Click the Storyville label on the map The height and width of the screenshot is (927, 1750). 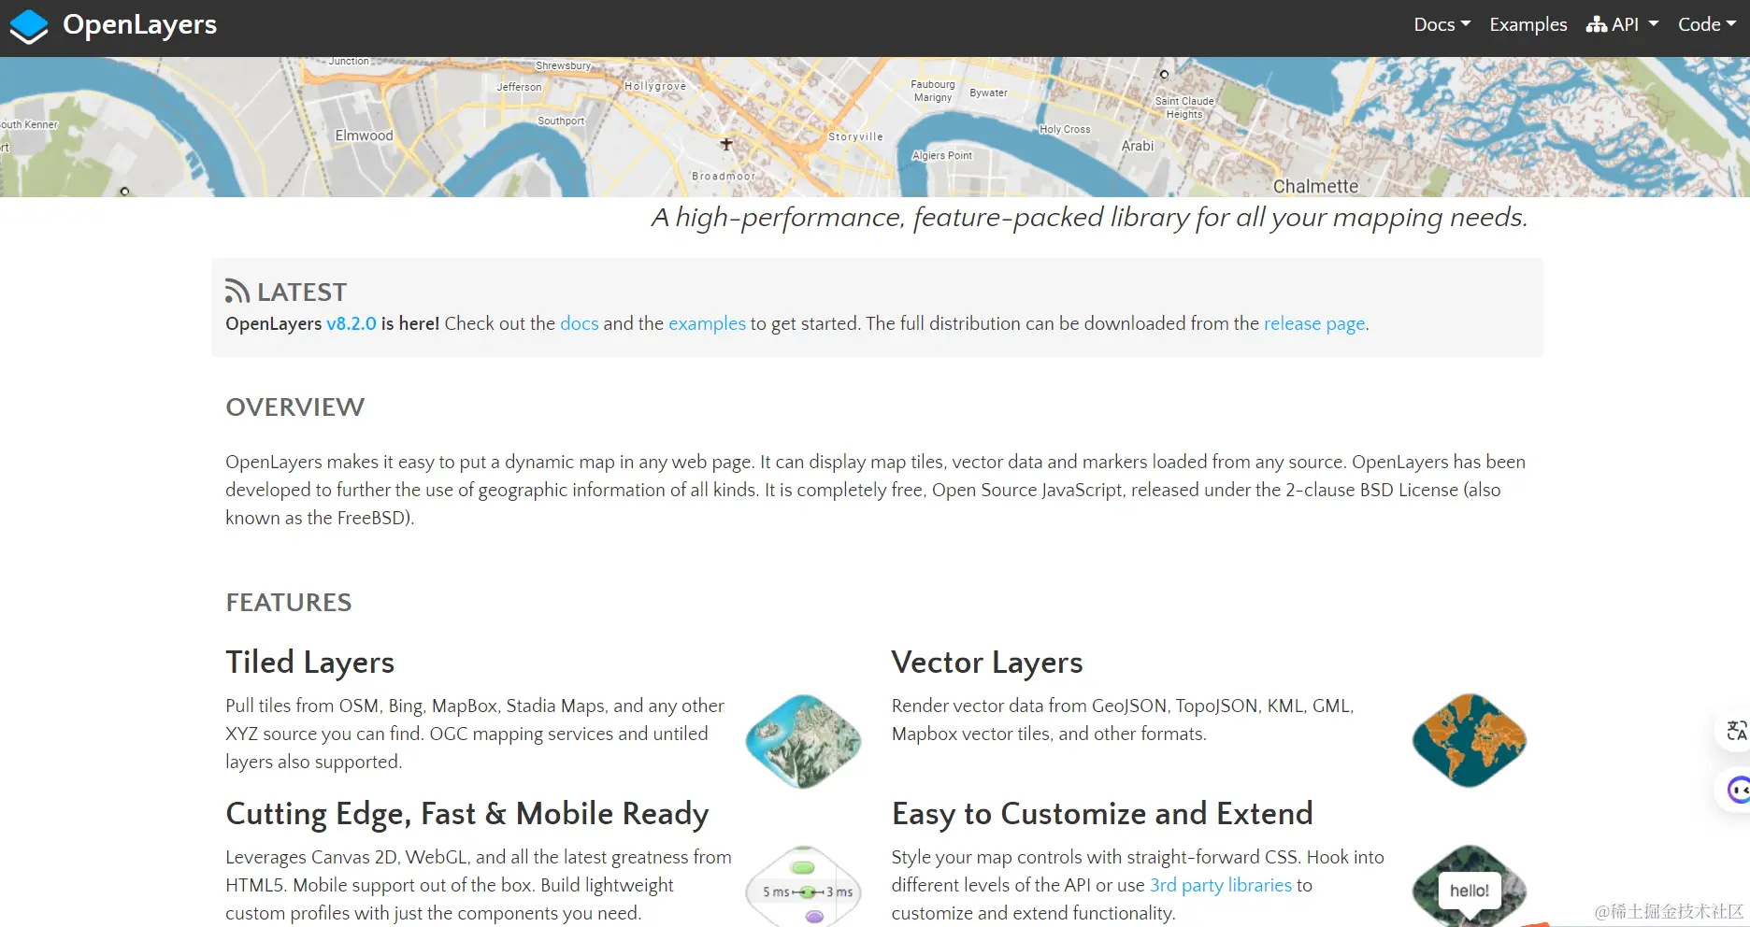(x=855, y=136)
